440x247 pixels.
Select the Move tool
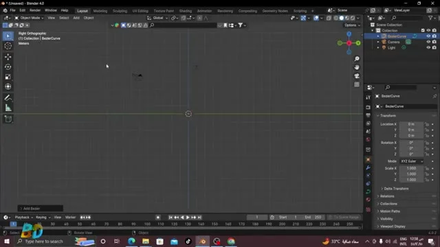8,57
